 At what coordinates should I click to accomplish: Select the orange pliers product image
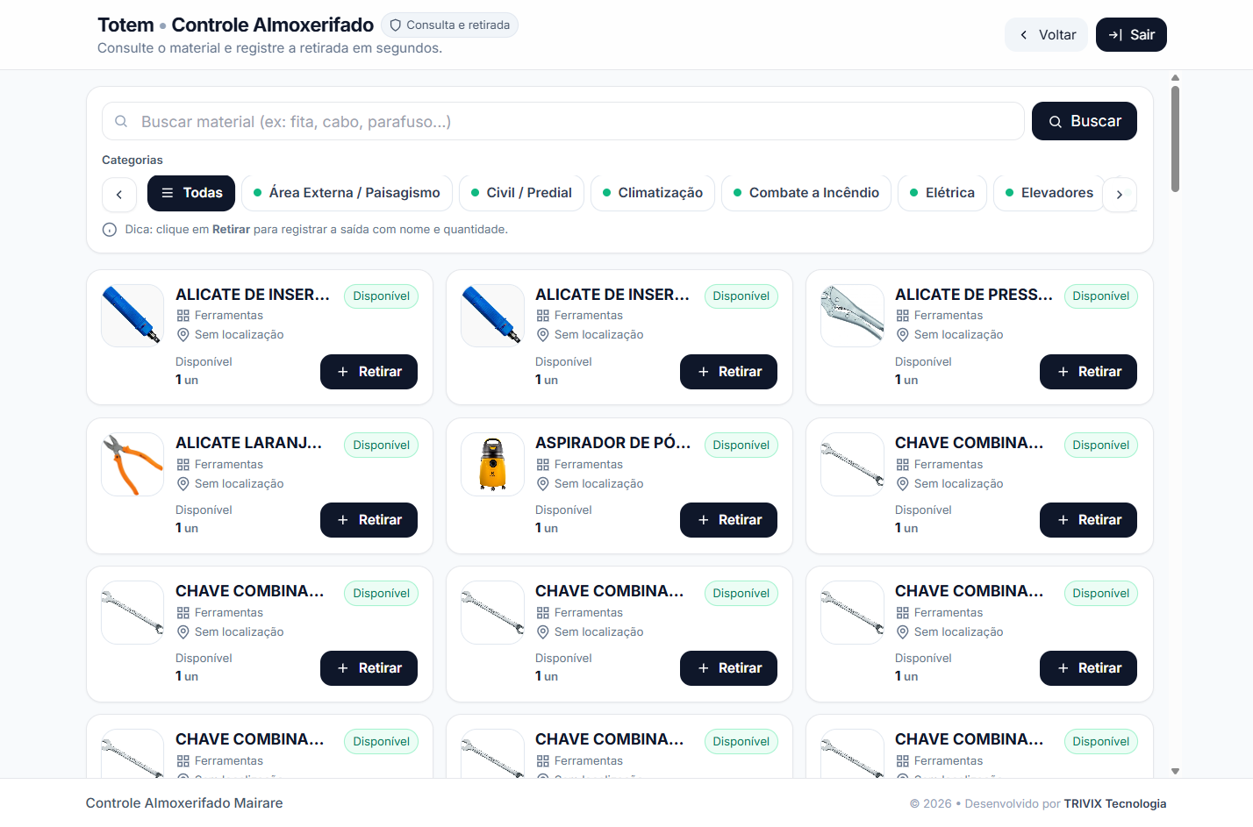tap(132, 465)
